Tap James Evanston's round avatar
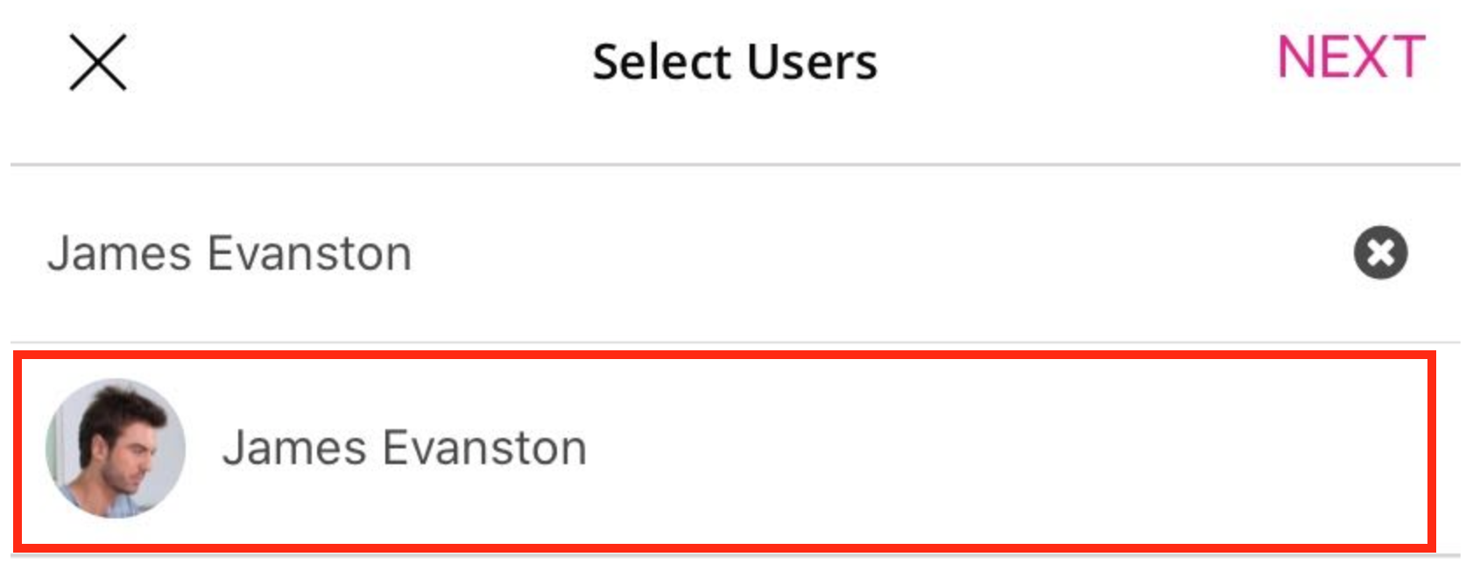Viewport: 1466px width, 571px height. [x=116, y=448]
